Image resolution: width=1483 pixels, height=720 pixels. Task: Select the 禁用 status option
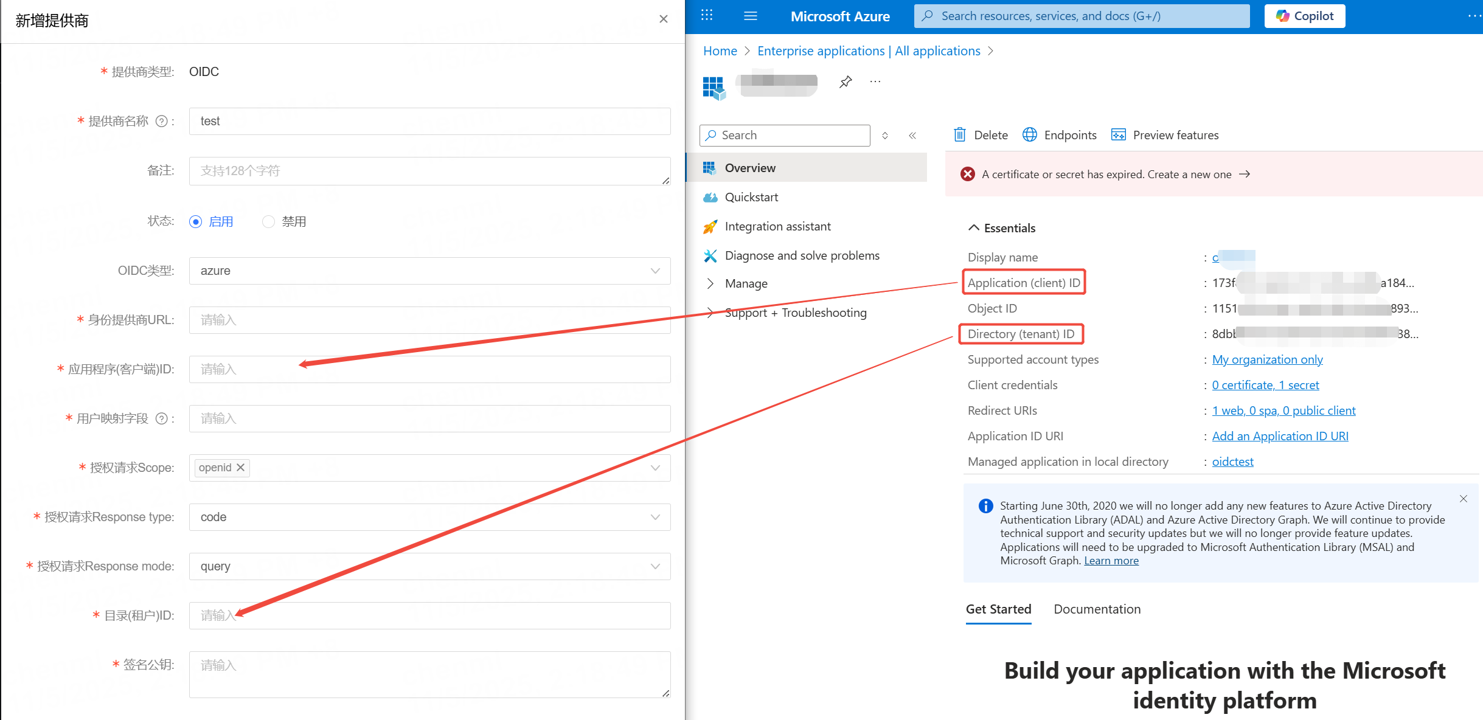268,221
